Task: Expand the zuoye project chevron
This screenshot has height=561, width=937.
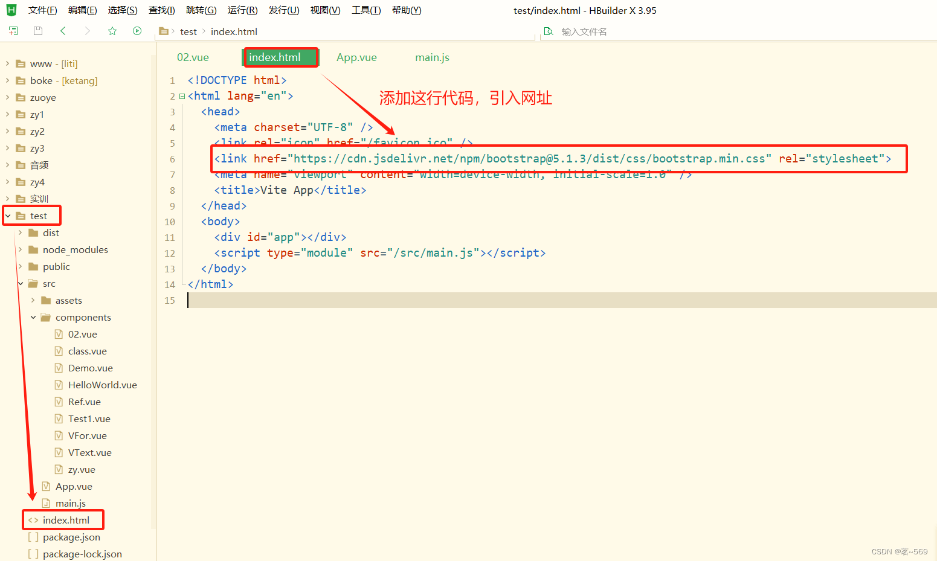Action: pos(8,97)
